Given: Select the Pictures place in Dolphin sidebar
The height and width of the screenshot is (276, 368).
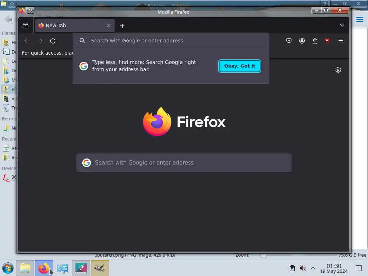Looking at the screenshot, I should [x=9, y=89].
